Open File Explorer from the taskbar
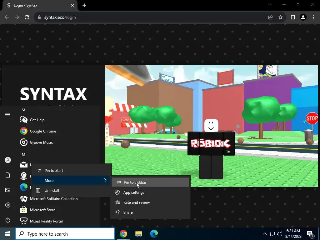Image resolution: width=320 pixels, height=240 pixels. pyautogui.click(x=138, y=234)
